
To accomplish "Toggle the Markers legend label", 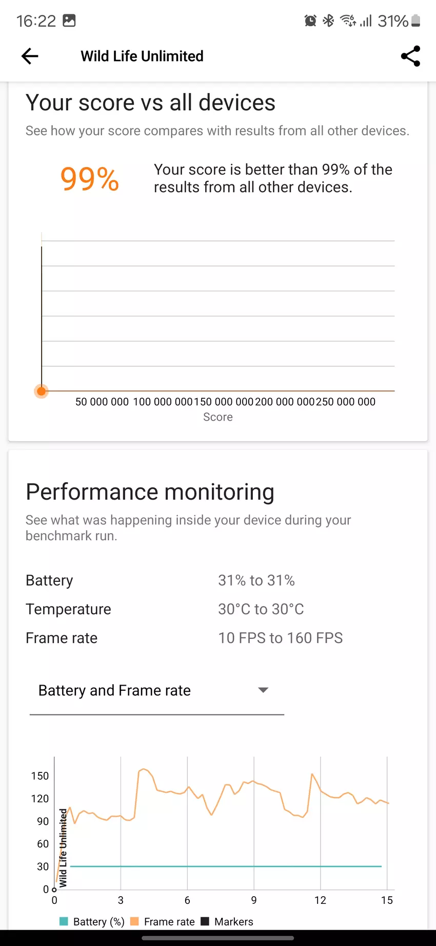I will (x=233, y=922).
